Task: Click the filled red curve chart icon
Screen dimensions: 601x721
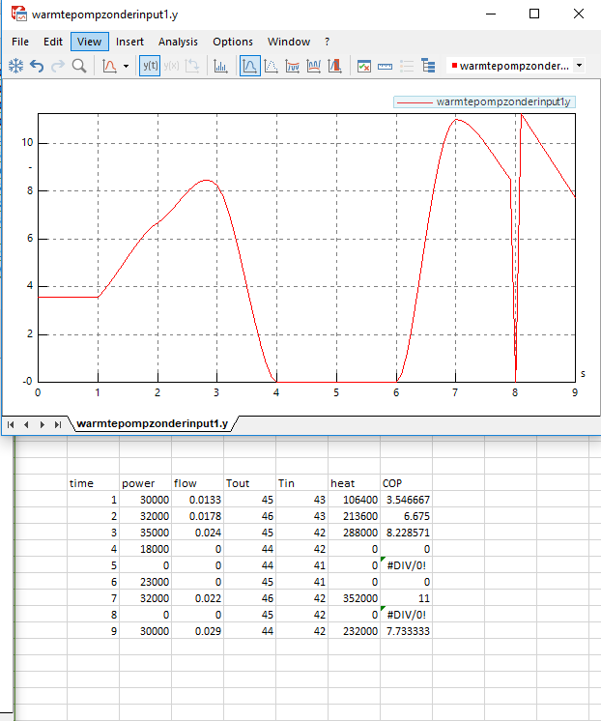Action: coord(334,66)
